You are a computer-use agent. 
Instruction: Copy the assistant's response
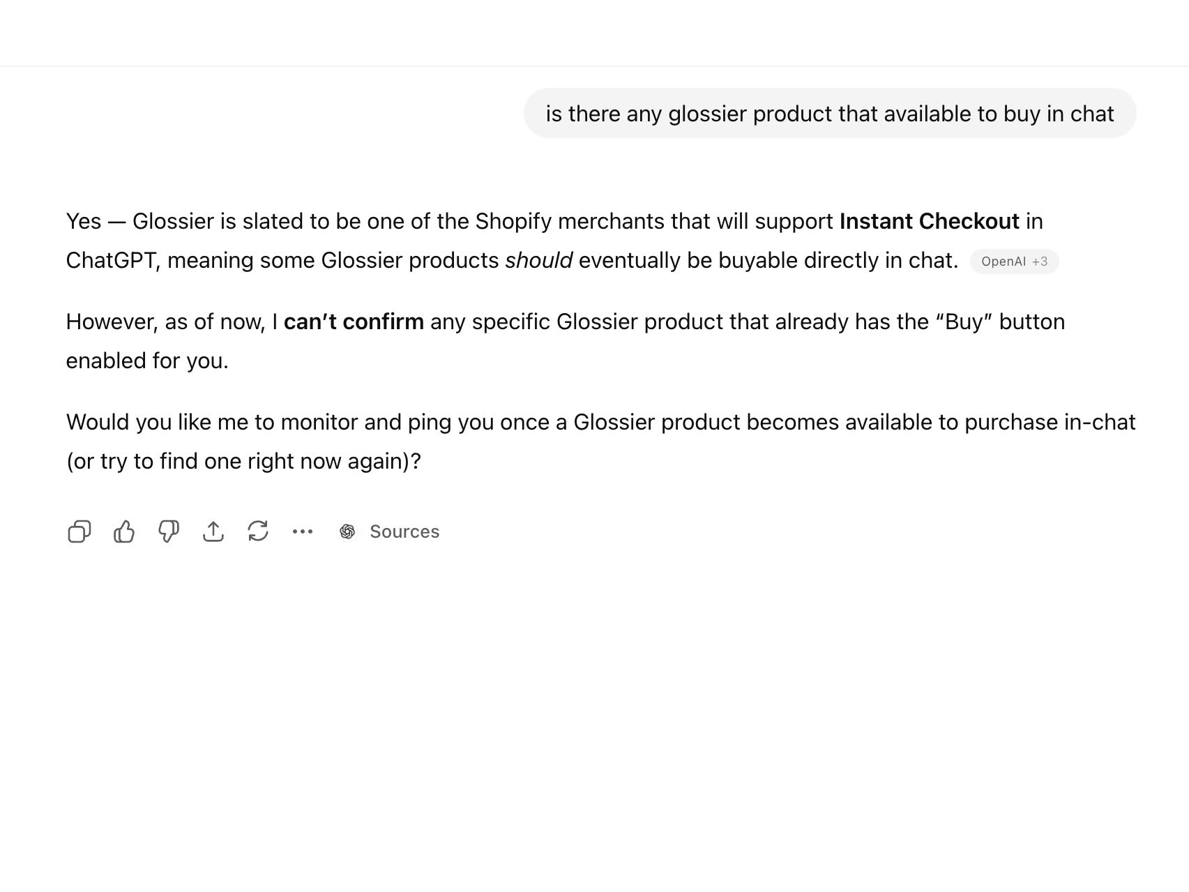(79, 531)
